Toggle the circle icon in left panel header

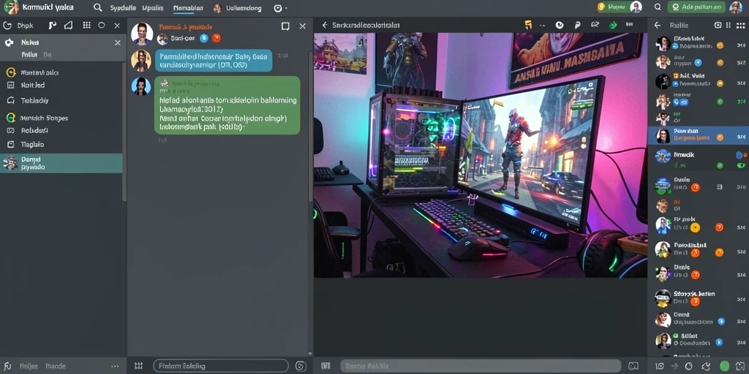coord(101,26)
